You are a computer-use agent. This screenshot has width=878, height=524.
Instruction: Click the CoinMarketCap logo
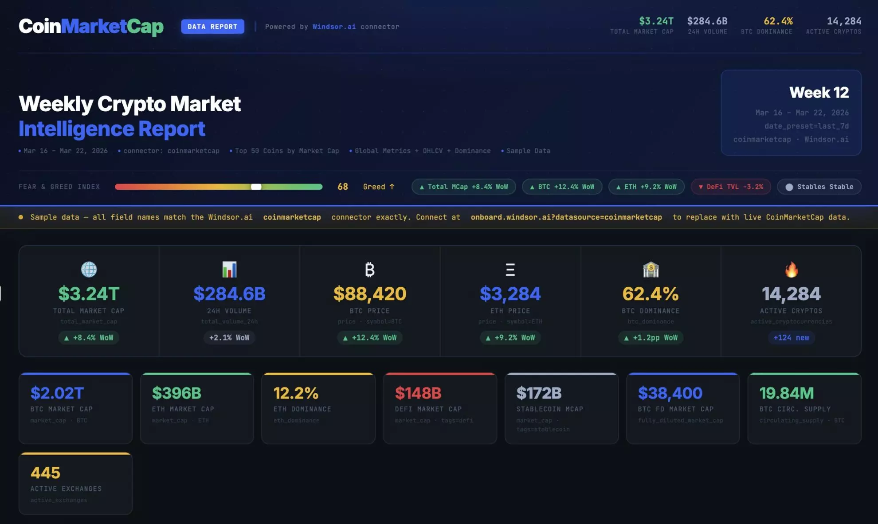tap(92, 27)
